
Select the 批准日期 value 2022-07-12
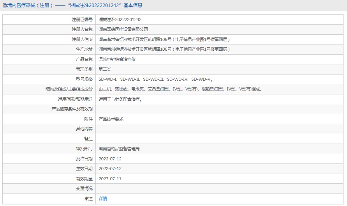click(x=110, y=159)
